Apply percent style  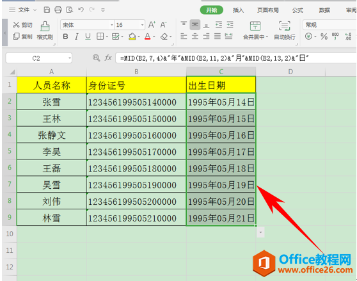click(x=324, y=36)
